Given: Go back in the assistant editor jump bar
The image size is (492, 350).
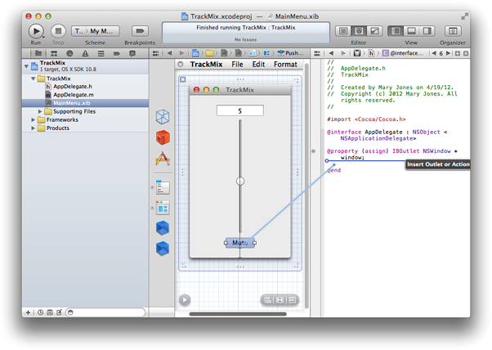Looking at the screenshot, I should tap(331, 53).
